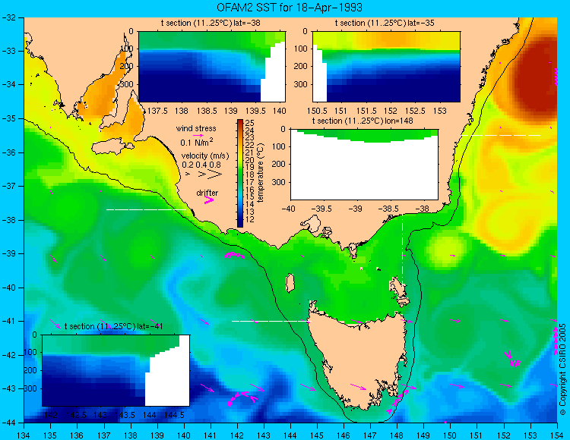This screenshot has height=440, width=570.
Task: Click the 't section (11..25°C) lat=-41' heading
Action: tap(113, 326)
